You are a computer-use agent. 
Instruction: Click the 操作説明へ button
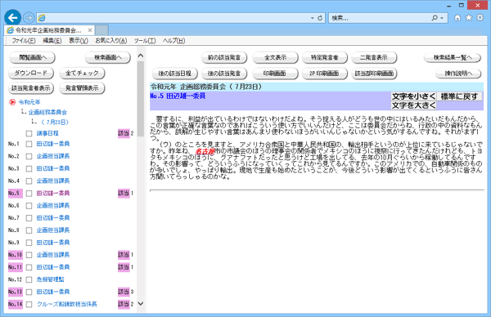coord(458,74)
